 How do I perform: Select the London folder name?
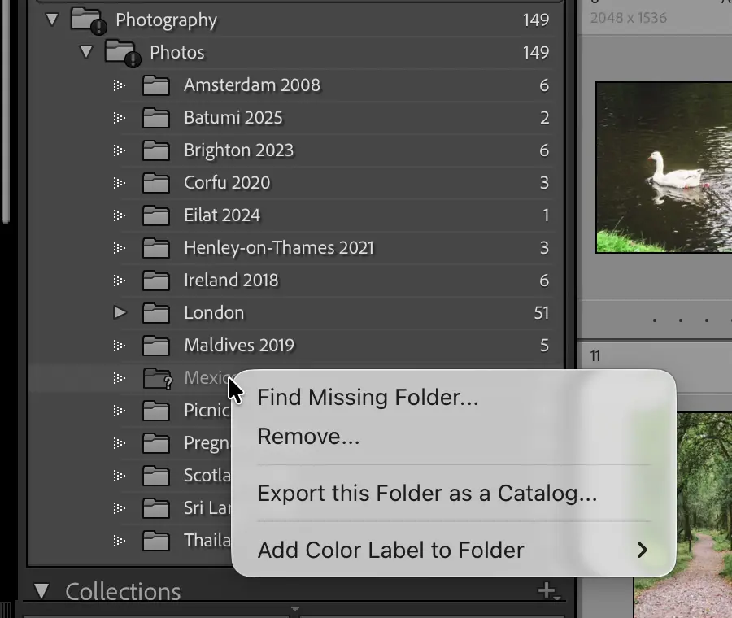click(x=214, y=313)
